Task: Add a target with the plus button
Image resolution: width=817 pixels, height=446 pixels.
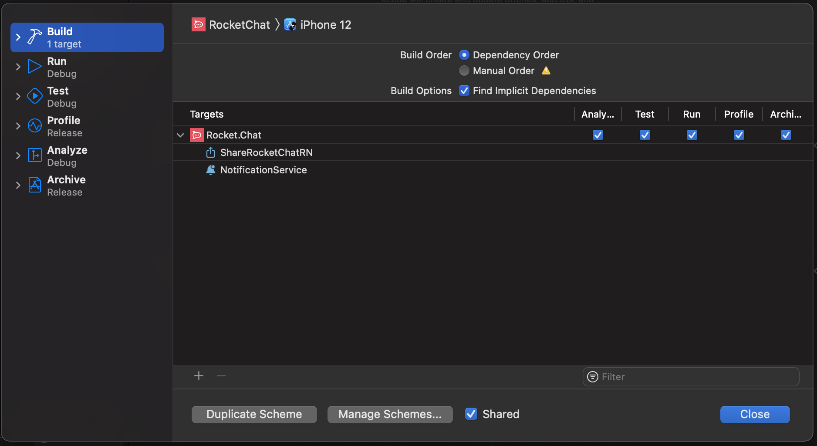Action: click(x=199, y=376)
